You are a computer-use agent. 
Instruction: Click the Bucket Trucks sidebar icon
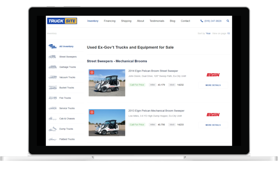coord(52,88)
